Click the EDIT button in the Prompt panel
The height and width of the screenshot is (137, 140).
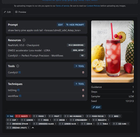(60, 25)
